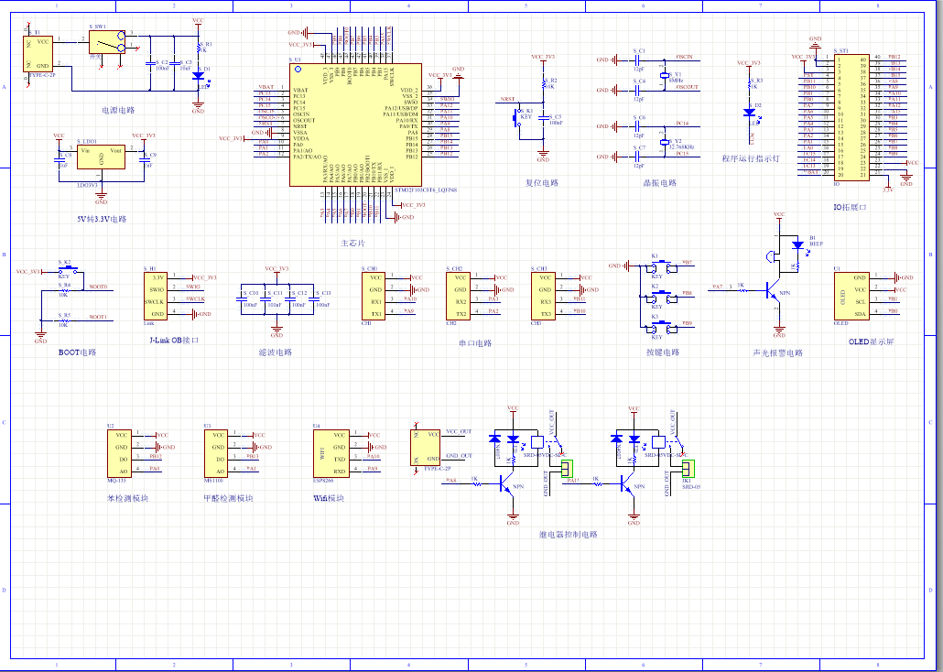943x672 pixels.
Task: Click the 'BOOT电路' section label
Action: pos(77,352)
